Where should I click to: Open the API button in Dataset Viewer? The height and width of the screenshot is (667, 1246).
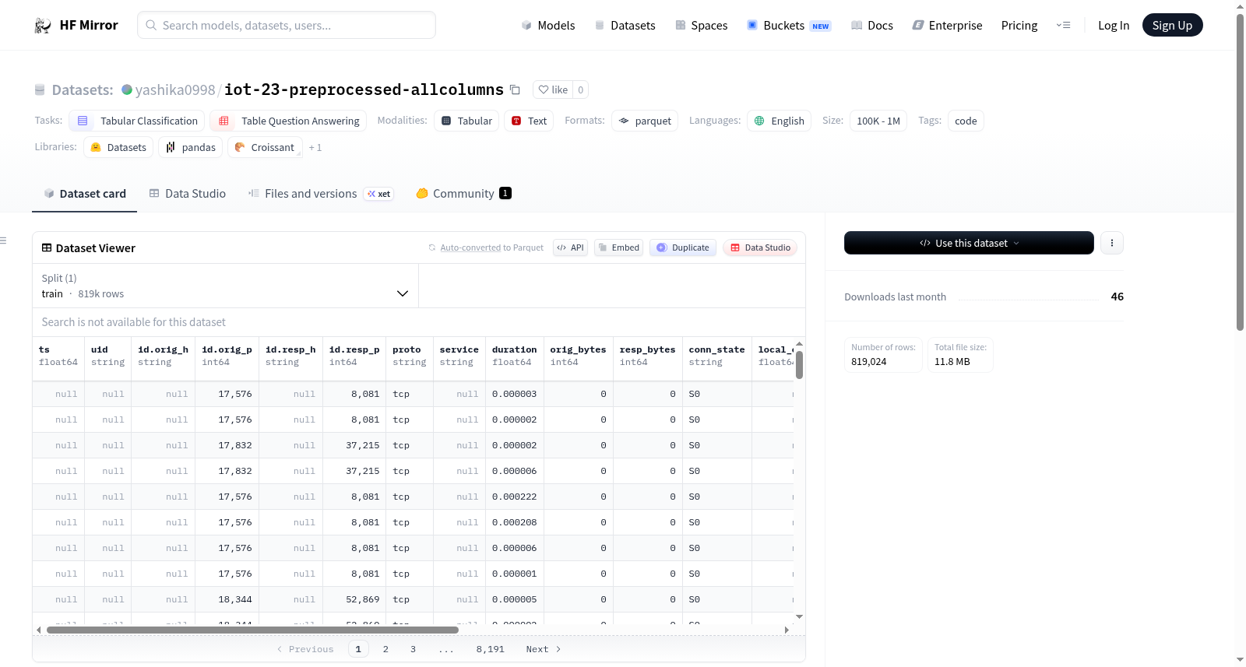point(570,247)
